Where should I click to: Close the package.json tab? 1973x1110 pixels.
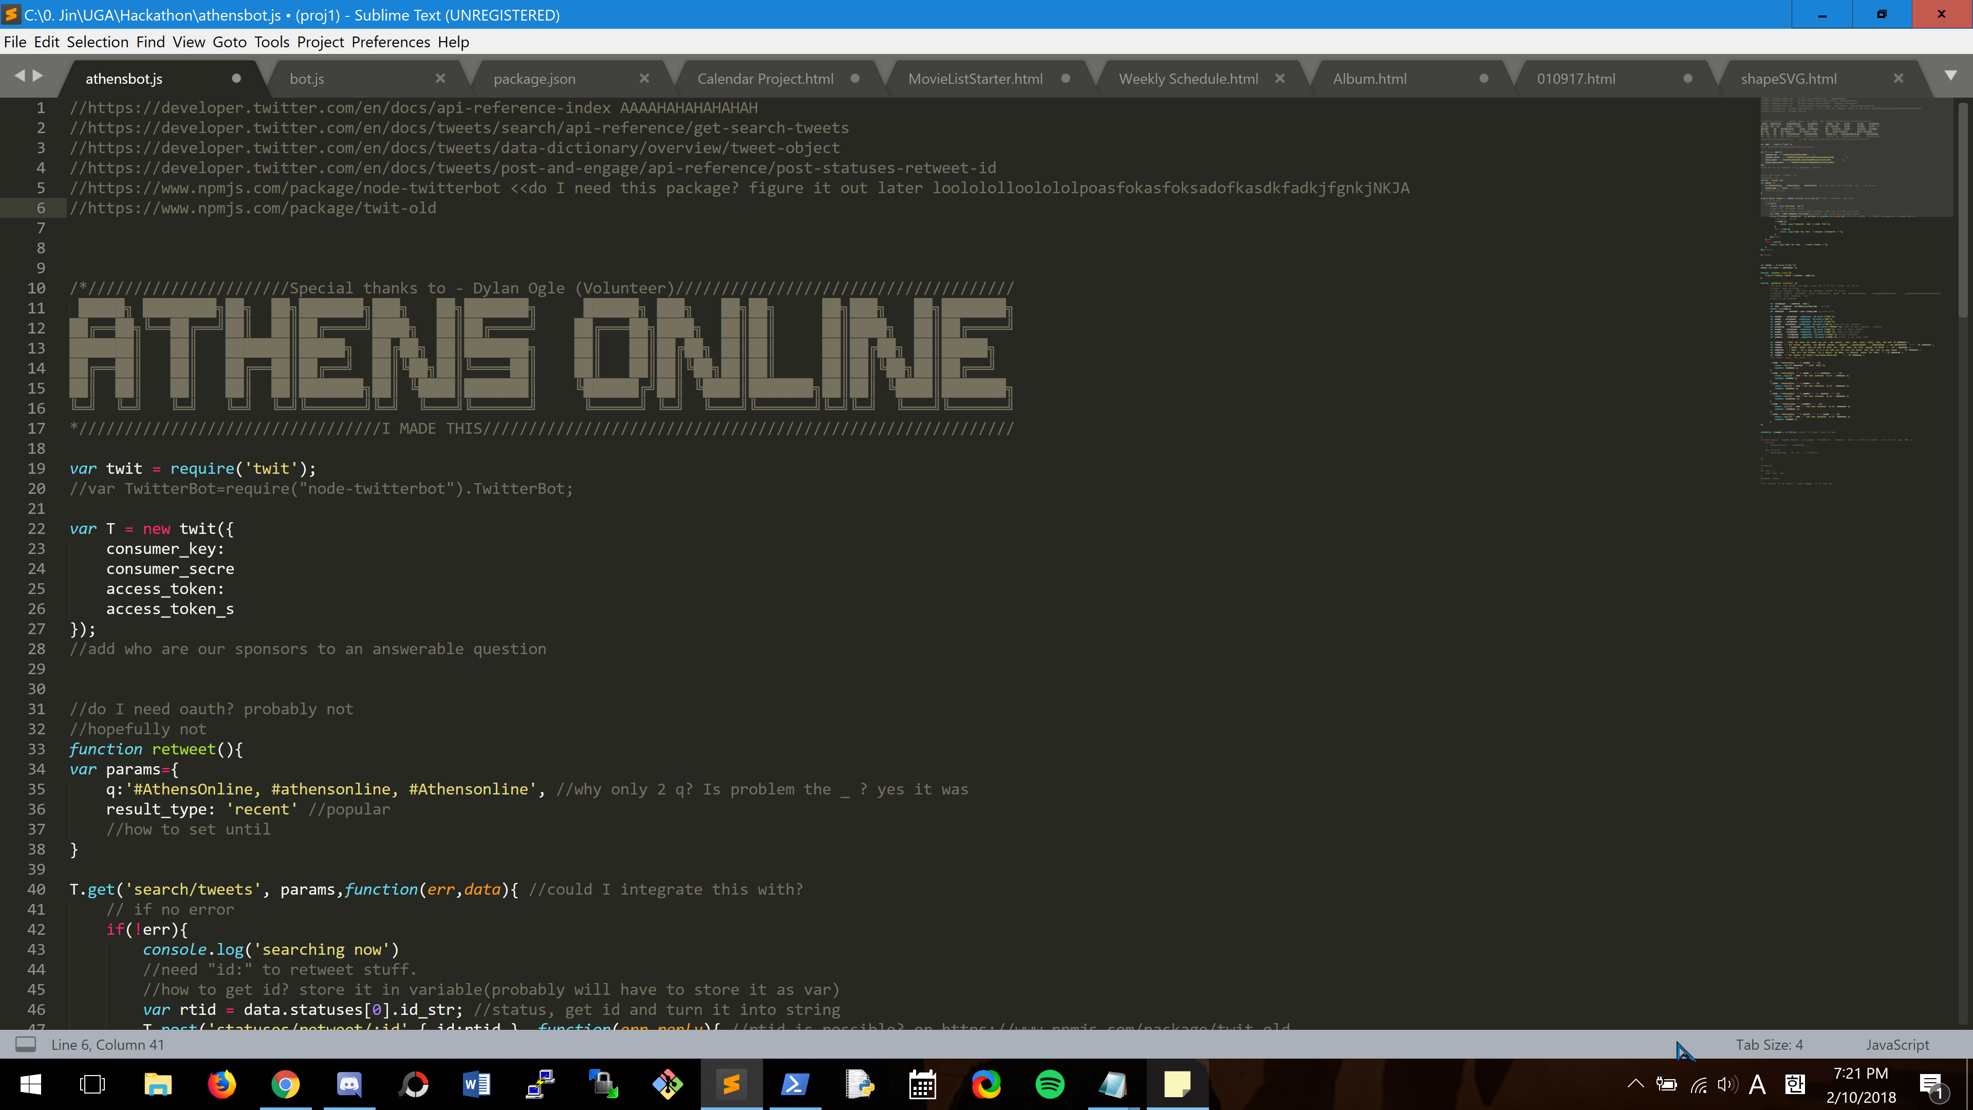pos(644,78)
